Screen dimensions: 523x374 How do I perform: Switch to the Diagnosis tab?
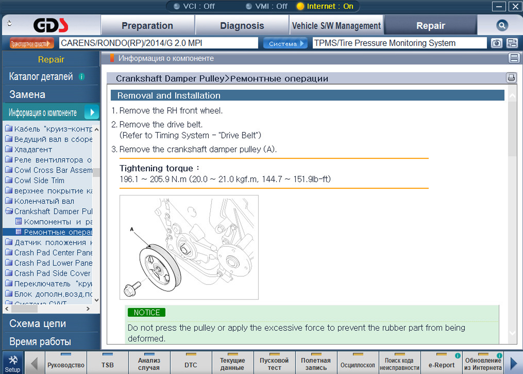(242, 26)
